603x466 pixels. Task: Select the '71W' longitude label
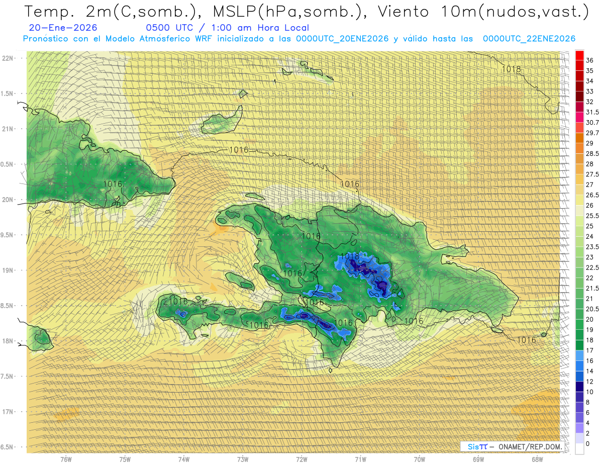click(360, 459)
